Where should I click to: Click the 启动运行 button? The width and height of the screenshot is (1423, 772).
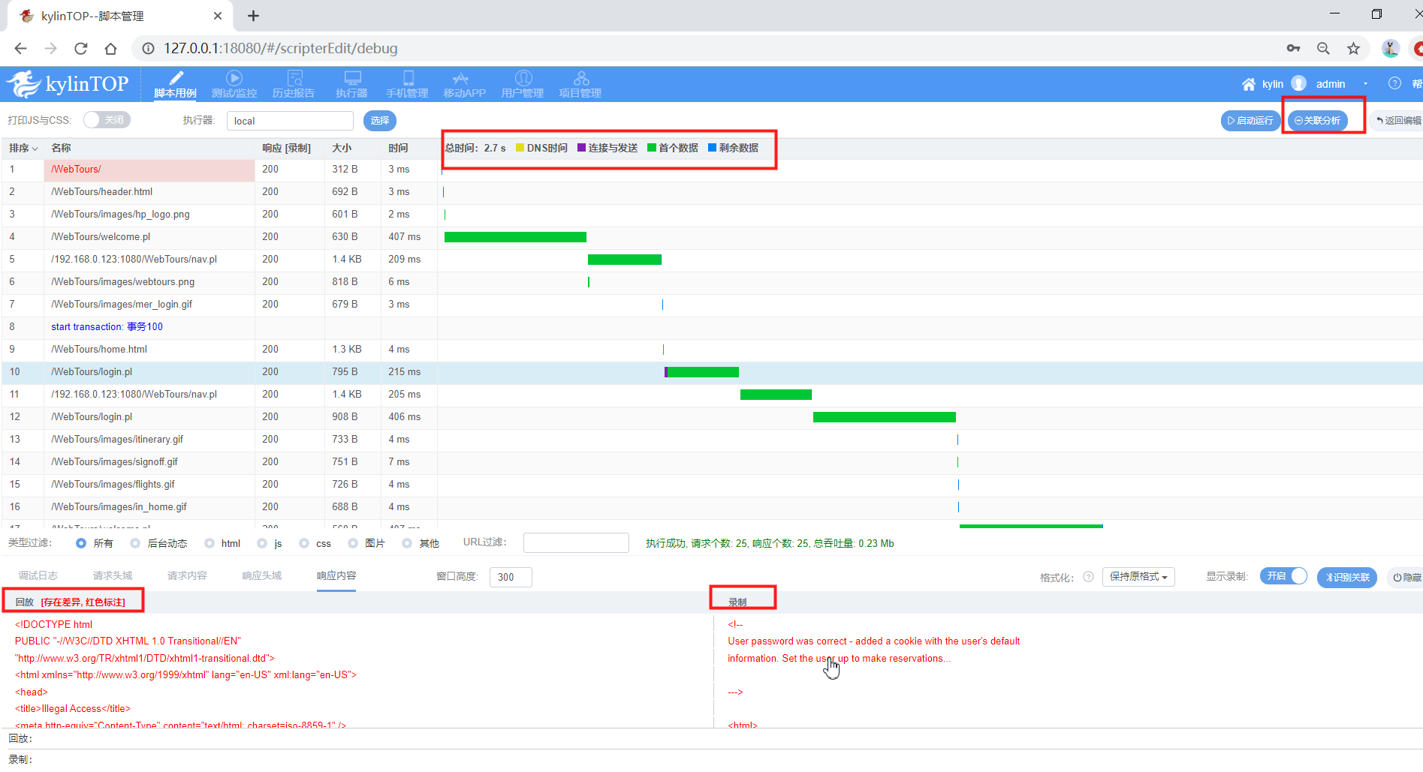[1250, 120]
